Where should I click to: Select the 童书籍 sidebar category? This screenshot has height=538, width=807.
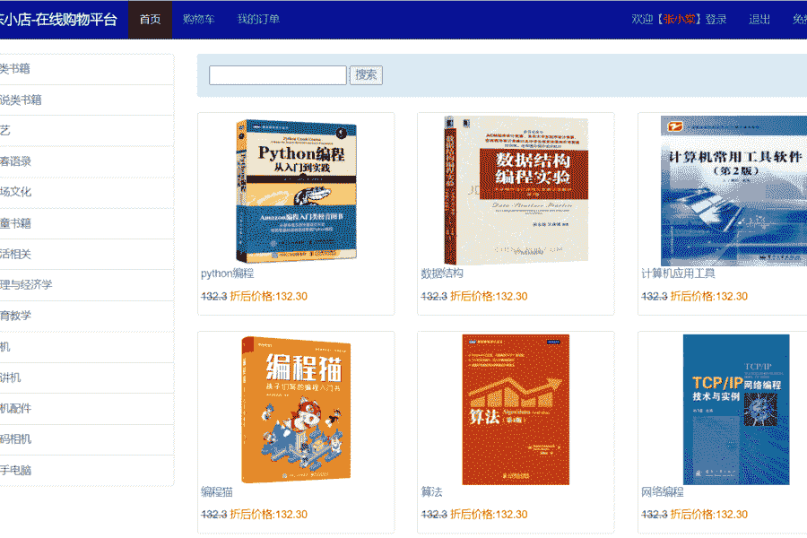[x=86, y=223]
